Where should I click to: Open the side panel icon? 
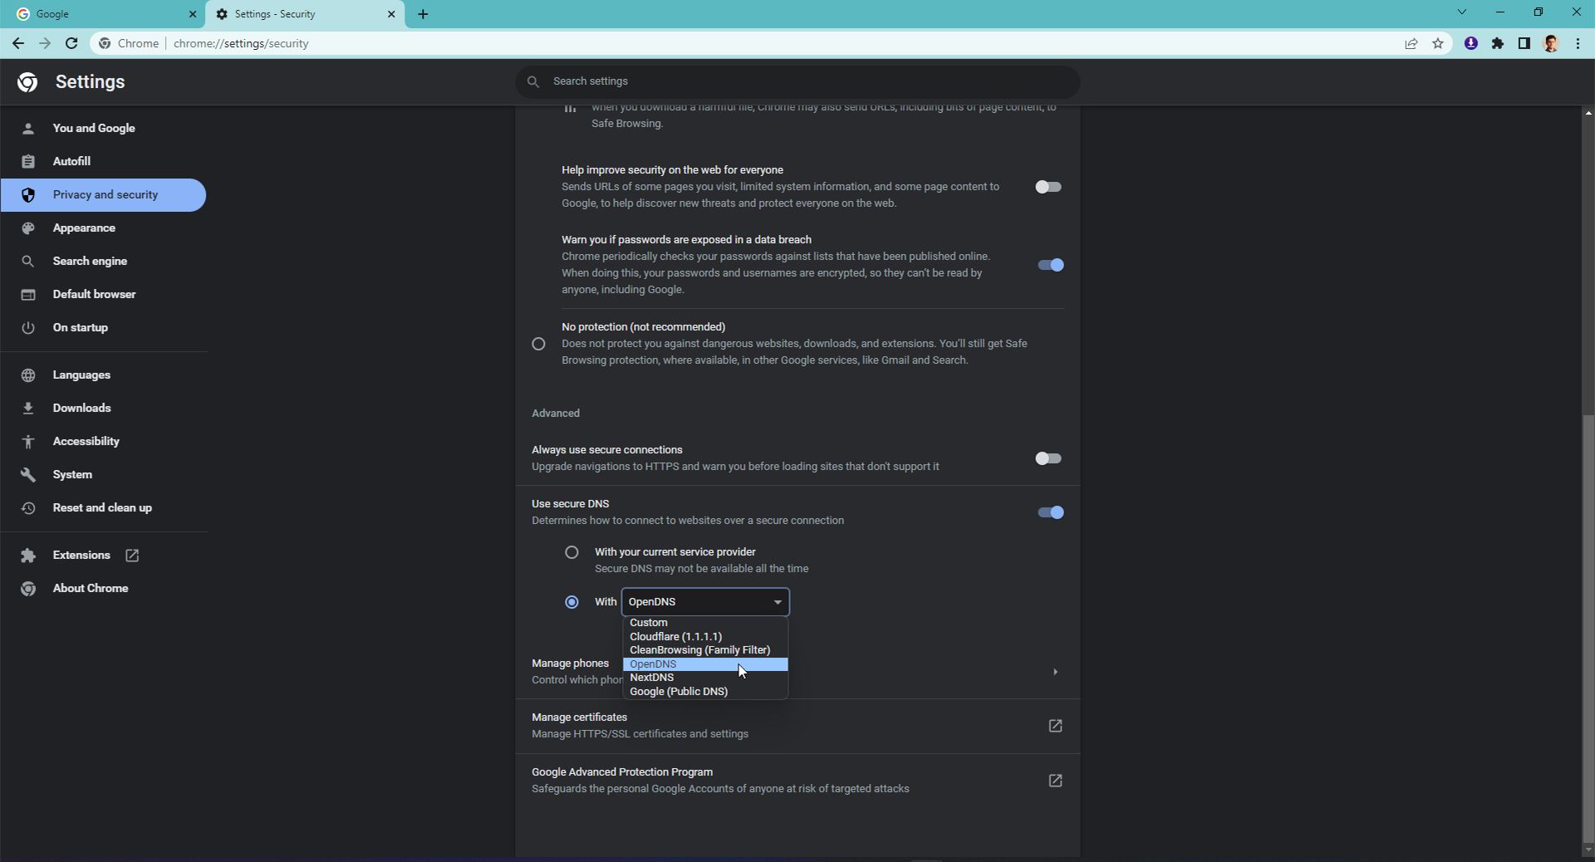[x=1524, y=43]
